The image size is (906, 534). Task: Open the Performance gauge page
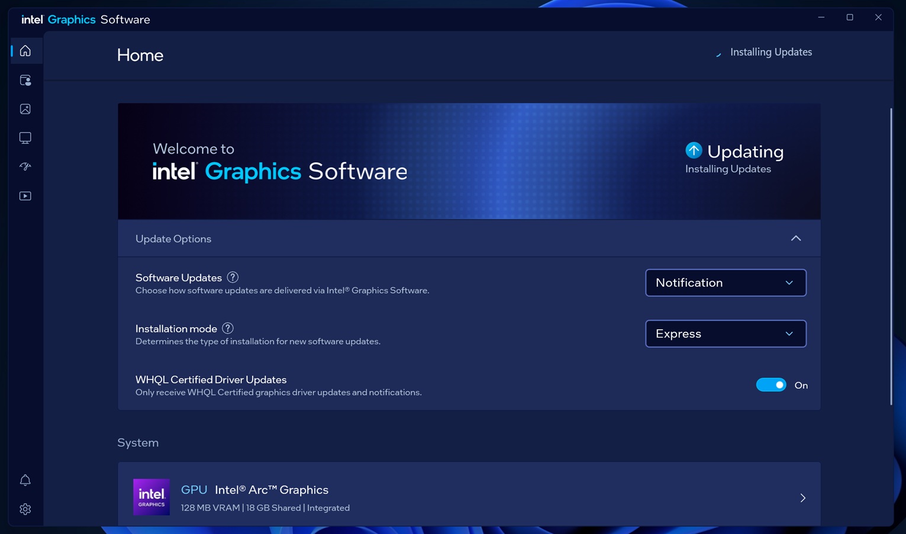pyautogui.click(x=25, y=167)
